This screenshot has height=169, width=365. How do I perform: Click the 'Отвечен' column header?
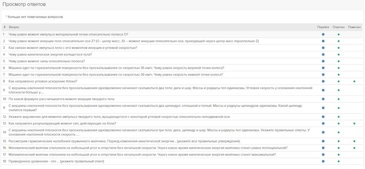point(339,27)
